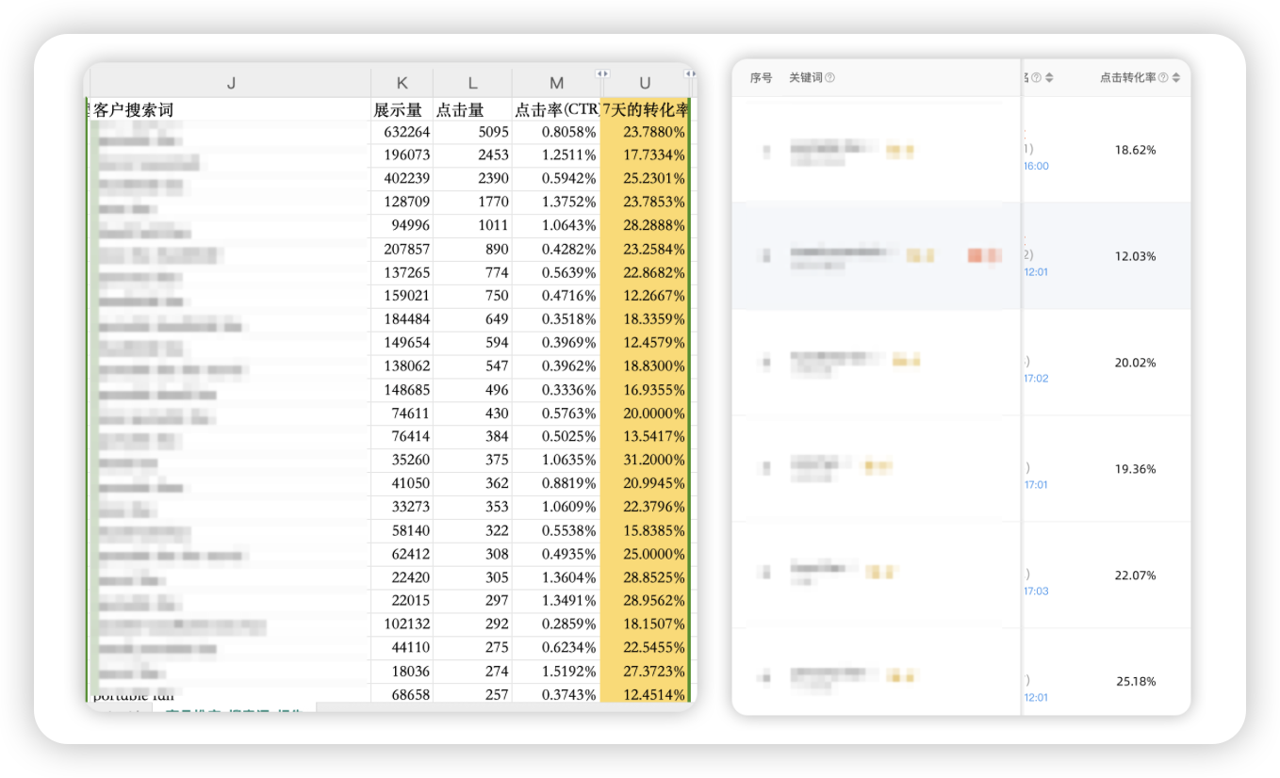Select CTR cell 1.2511%
1280x778 pixels.
click(556, 155)
